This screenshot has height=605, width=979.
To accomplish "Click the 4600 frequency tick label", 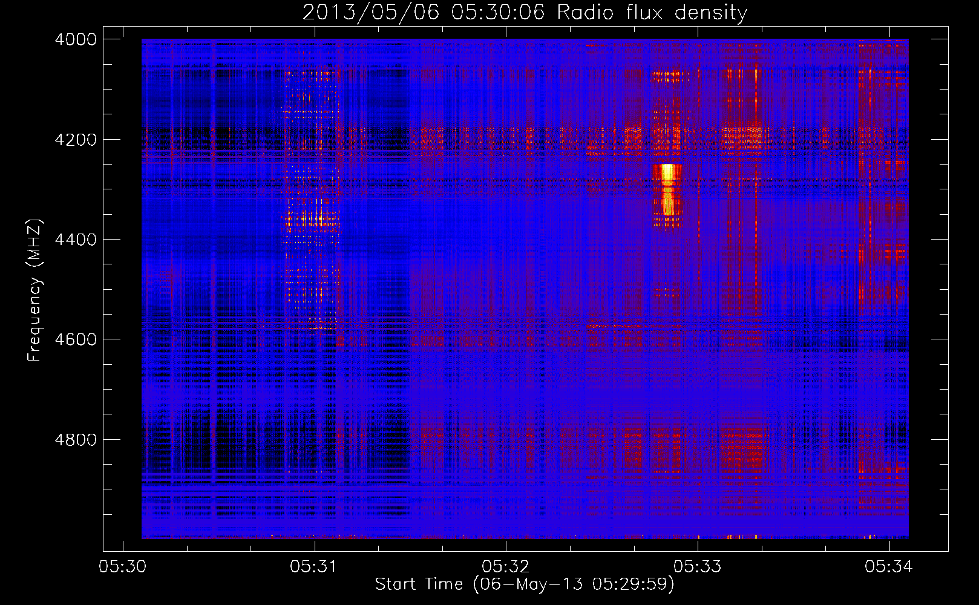I will [x=76, y=339].
